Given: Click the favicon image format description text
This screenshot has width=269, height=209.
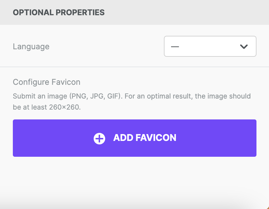Looking at the screenshot, I should [x=132, y=102].
